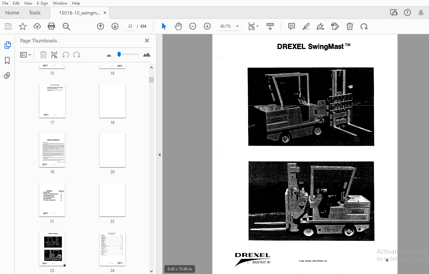Switch to the Home tab
The image size is (429, 274).
click(x=12, y=13)
